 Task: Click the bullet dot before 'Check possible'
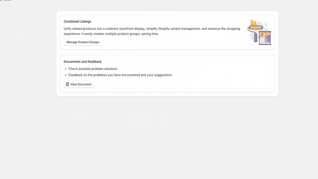tap(66, 69)
